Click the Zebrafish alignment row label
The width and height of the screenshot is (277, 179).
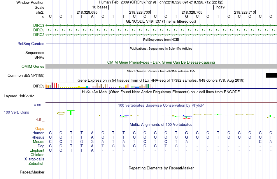pos(36,164)
